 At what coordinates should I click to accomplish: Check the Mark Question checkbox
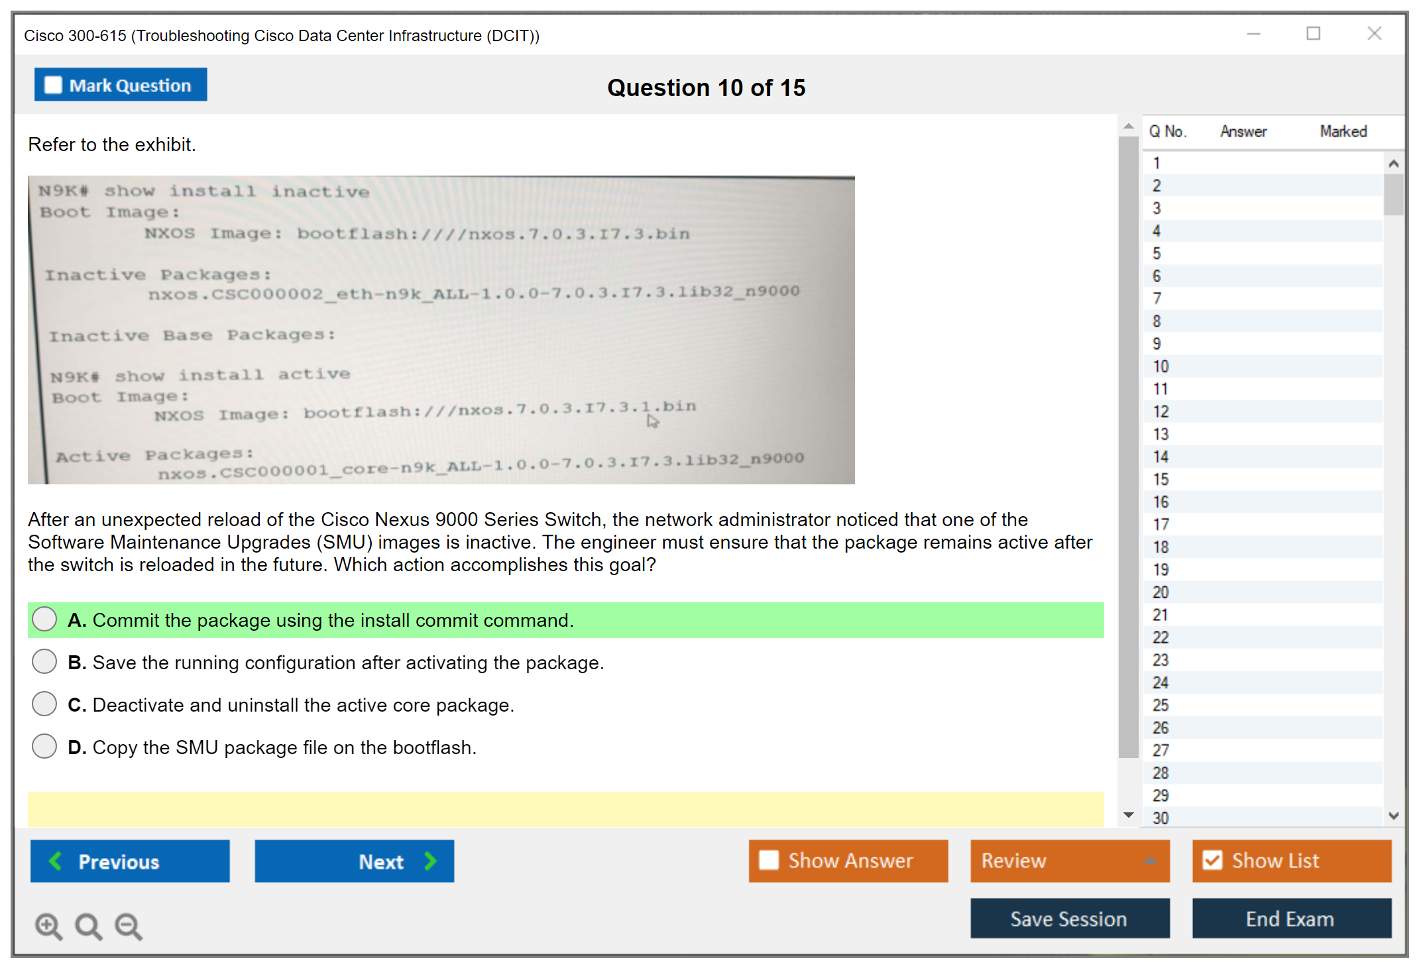point(53,85)
